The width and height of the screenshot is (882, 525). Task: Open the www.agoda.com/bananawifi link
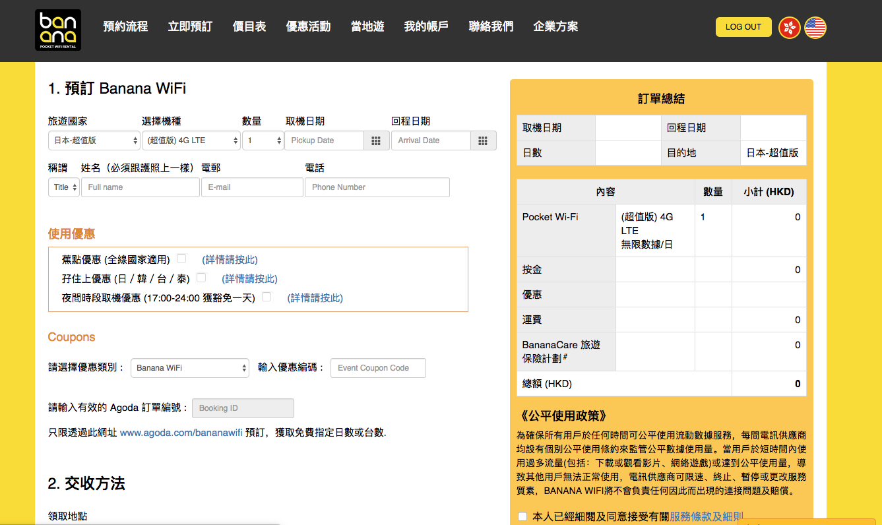pos(181,433)
